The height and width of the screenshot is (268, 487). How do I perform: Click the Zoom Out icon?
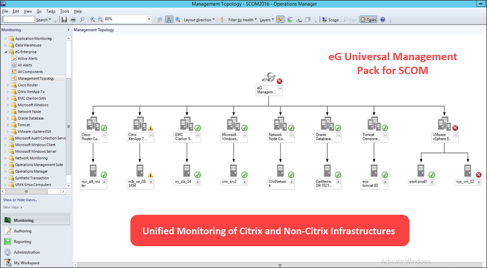[x=100, y=19]
